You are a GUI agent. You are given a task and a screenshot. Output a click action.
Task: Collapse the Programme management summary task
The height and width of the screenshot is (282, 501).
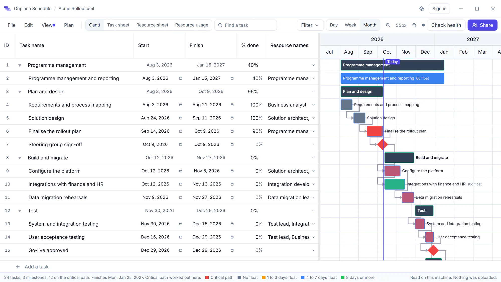click(x=20, y=65)
